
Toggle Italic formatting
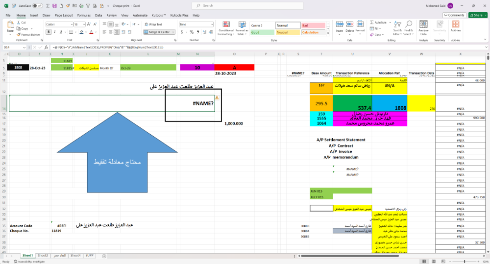tap(55, 32)
